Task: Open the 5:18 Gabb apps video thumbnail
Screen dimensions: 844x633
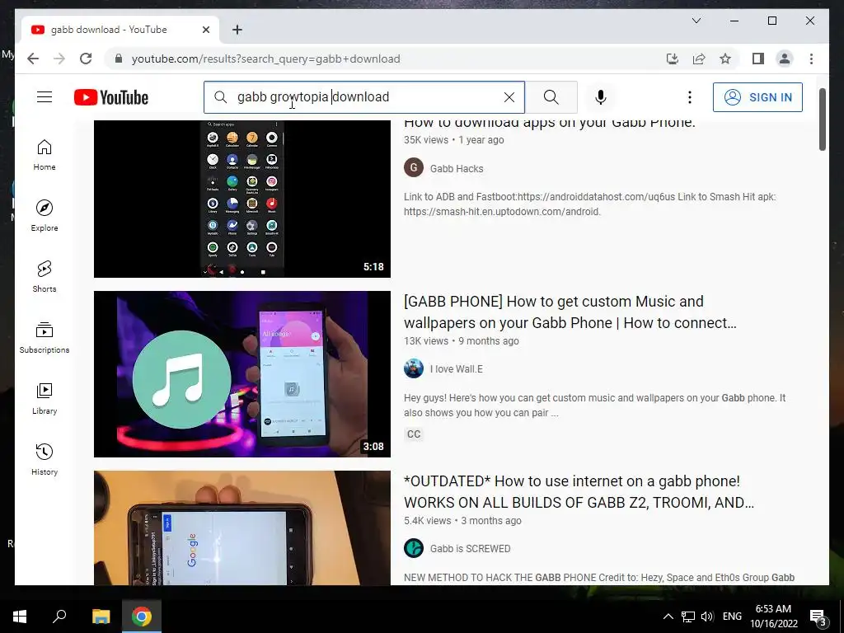Action: tap(242, 199)
